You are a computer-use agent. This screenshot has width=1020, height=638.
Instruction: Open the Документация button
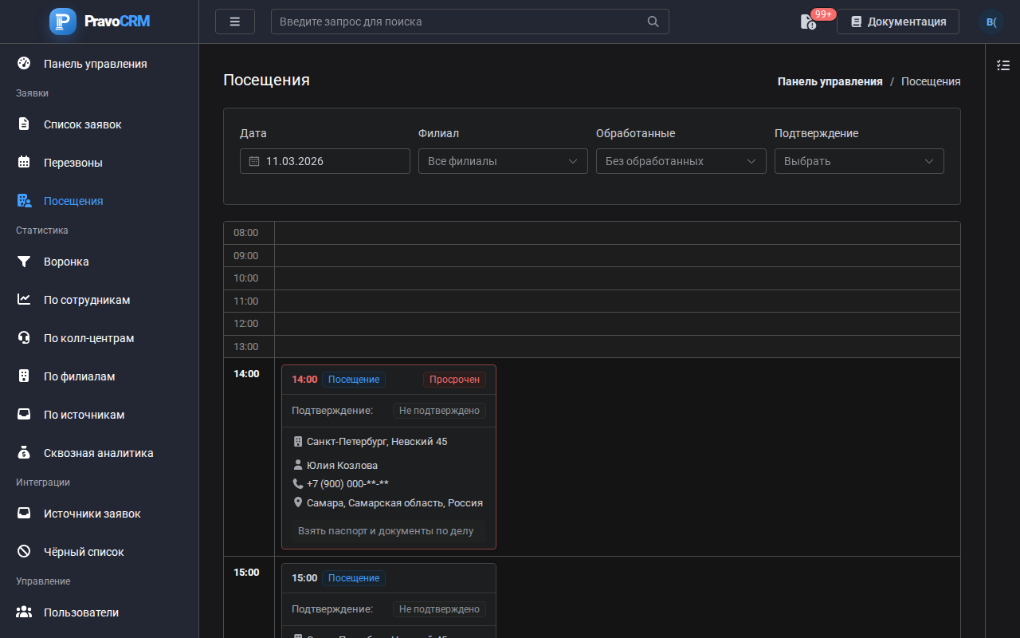click(898, 22)
